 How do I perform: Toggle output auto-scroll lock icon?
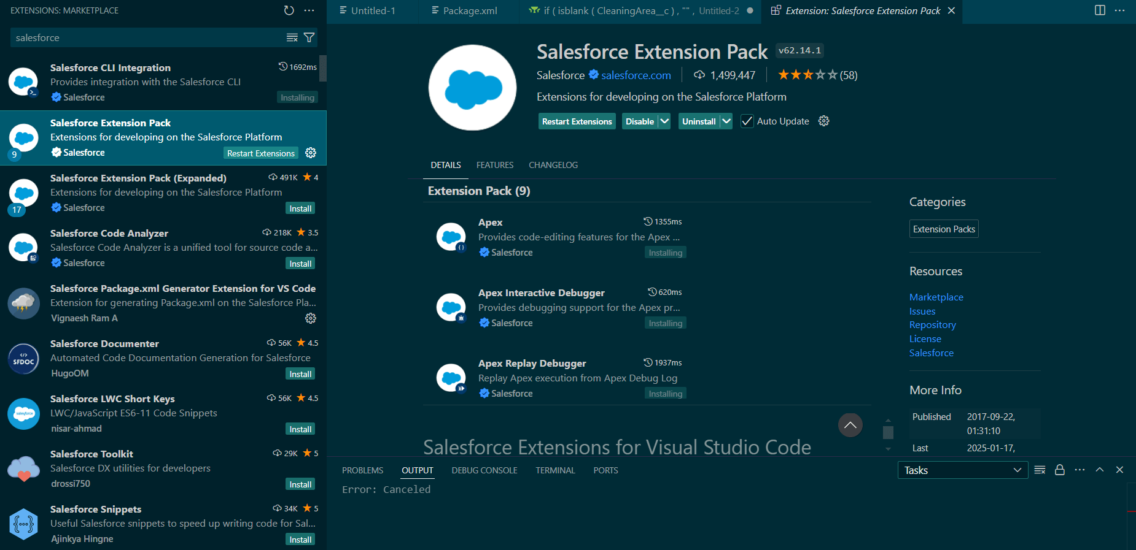pyautogui.click(x=1059, y=470)
